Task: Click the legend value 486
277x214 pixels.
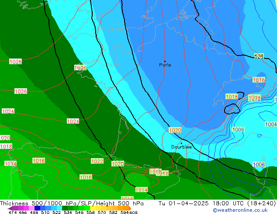Action: coord(22,212)
